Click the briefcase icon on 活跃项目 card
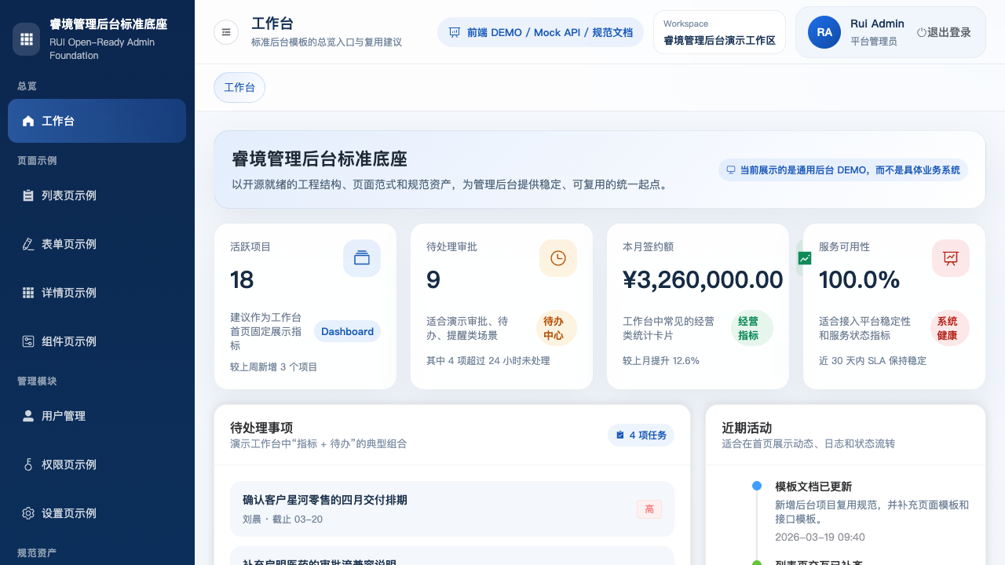This screenshot has width=1005, height=565. click(362, 258)
